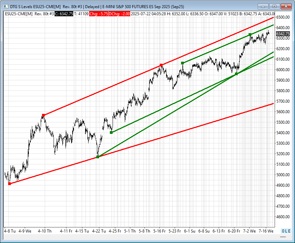Viewport: 295px width, 243px height.
Task: Click the '6-20 Fr' date label
Action: click(234, 231)
